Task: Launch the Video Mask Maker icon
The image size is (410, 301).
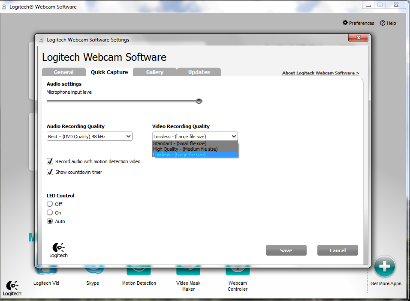Action: (188, 271)
